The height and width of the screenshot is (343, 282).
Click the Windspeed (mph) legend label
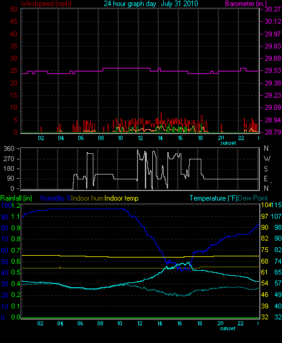pos(46,4)
